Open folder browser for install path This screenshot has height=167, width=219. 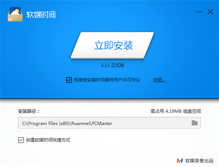point(194,123)
